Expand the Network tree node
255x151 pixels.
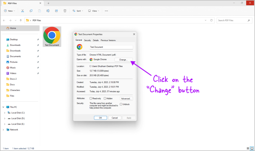(x=3, y=130)
